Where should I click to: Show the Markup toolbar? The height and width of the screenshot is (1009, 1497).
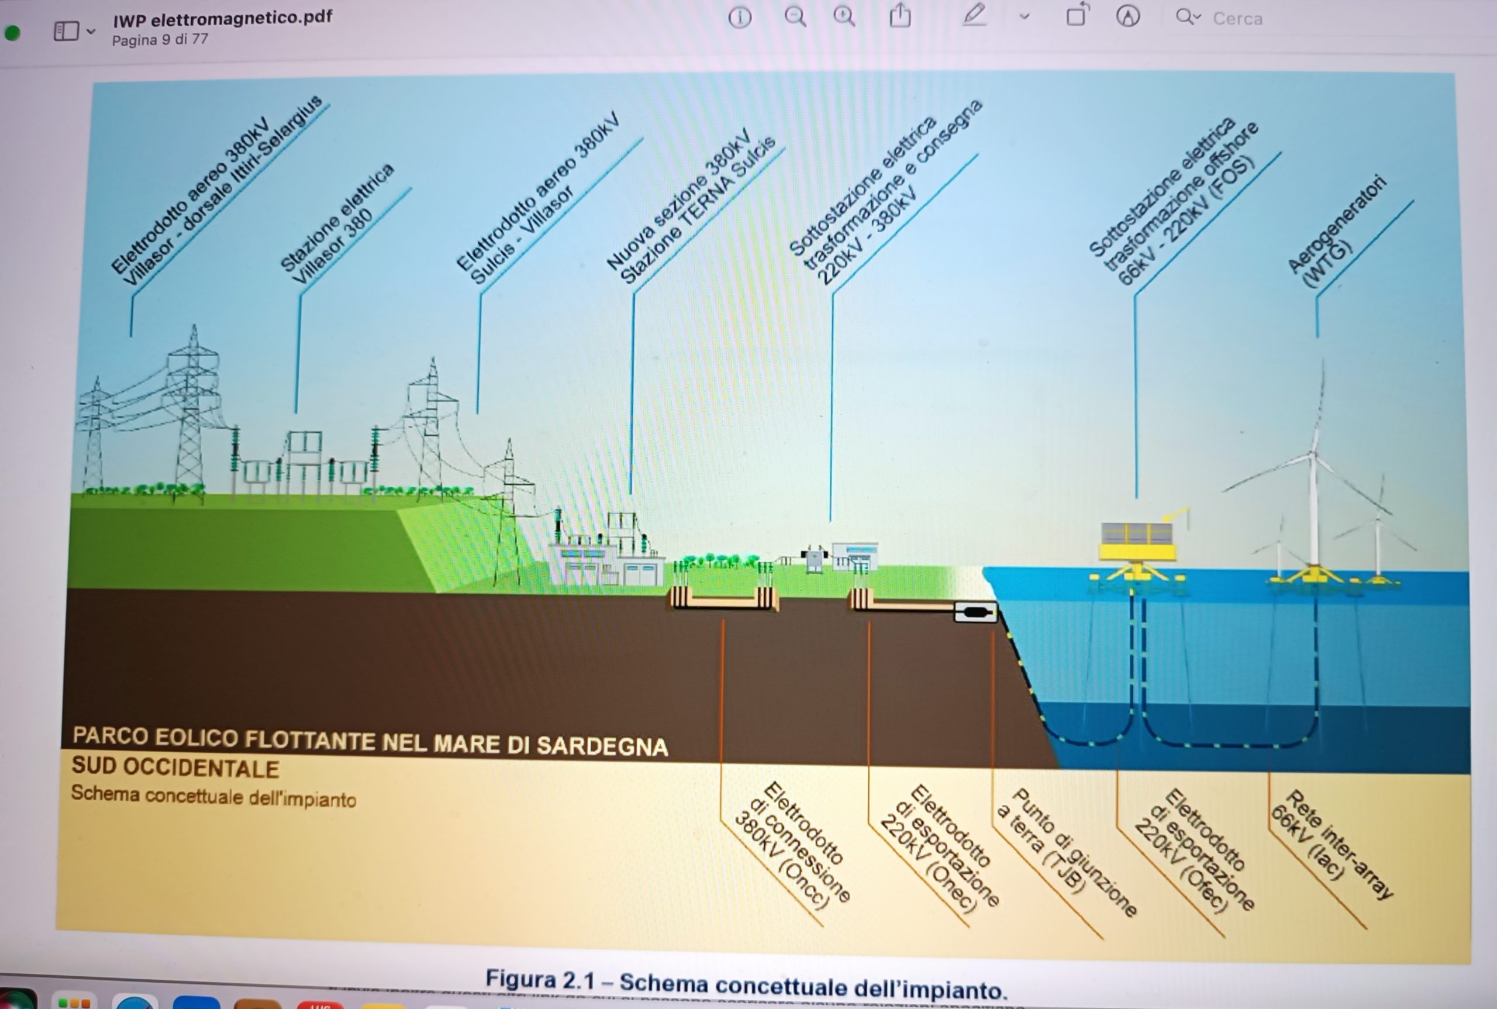pyautogui.click(x=1127, y=17)
